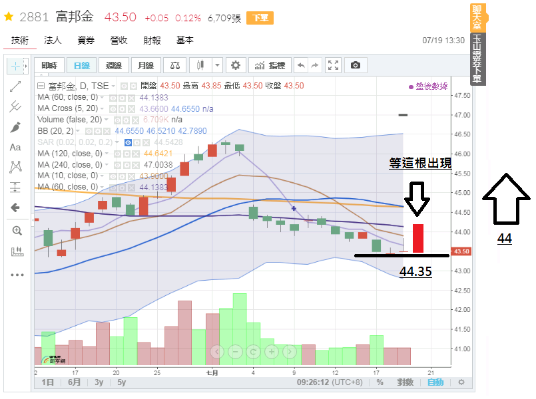This screenshot has height=399, width=536.
Task: Click the orange 下單 order button
Action: tap(260, 18)
